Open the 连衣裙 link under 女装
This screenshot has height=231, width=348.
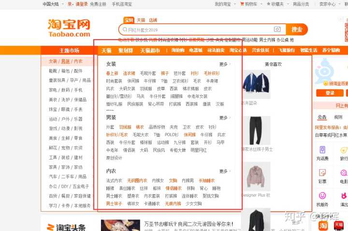[x=129, y=73]
